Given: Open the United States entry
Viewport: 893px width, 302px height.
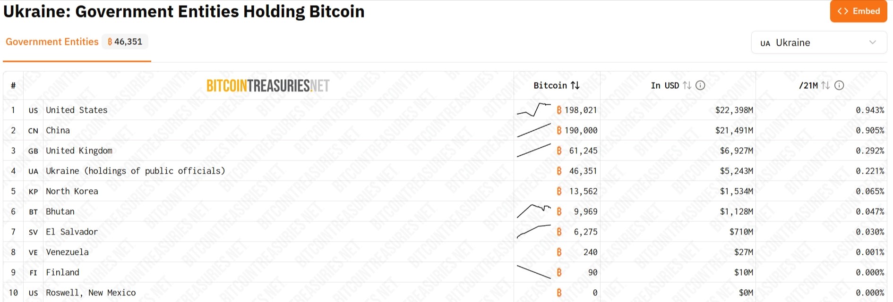Looking at the screenshot, I should coord(77,110).
